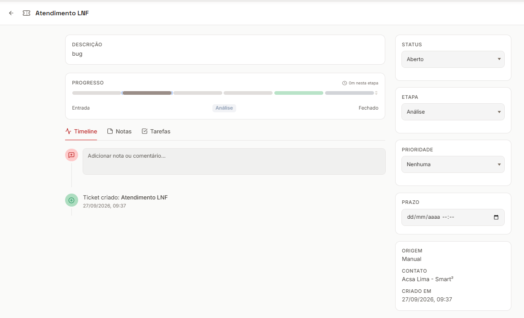524x318 pixels.
Task: Go back using the left arrow icon
Action: (11, 13)
